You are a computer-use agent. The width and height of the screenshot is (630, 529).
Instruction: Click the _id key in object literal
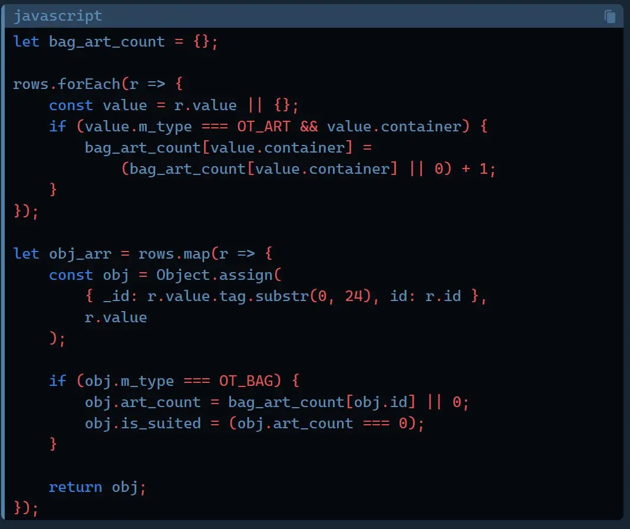coord(116,296)
